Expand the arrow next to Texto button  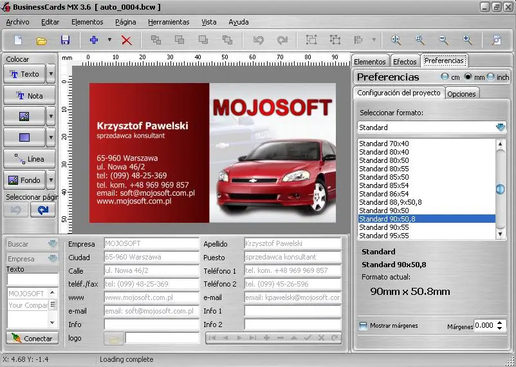point(51,74)
